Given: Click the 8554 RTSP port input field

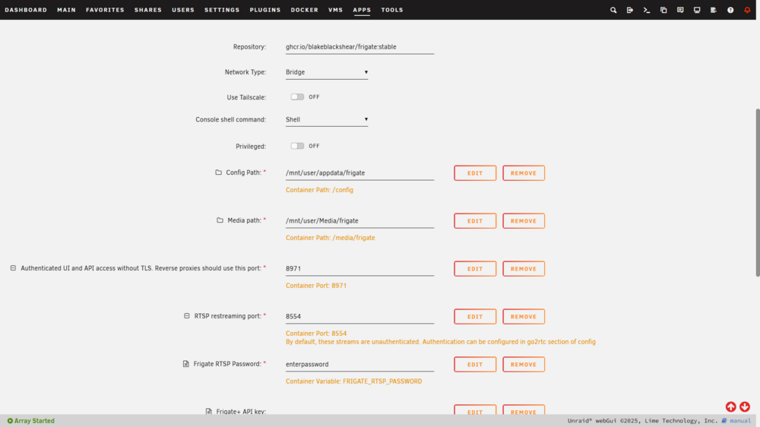Looking at the screenshot, I should (359, 317).
